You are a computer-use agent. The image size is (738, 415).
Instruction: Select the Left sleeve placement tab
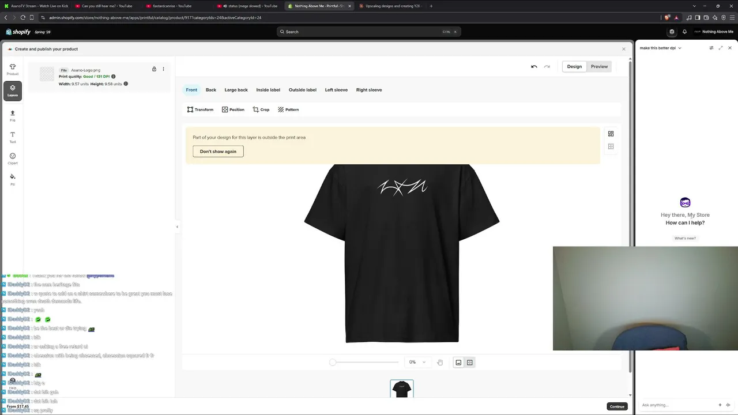click(x=336, y=90)
